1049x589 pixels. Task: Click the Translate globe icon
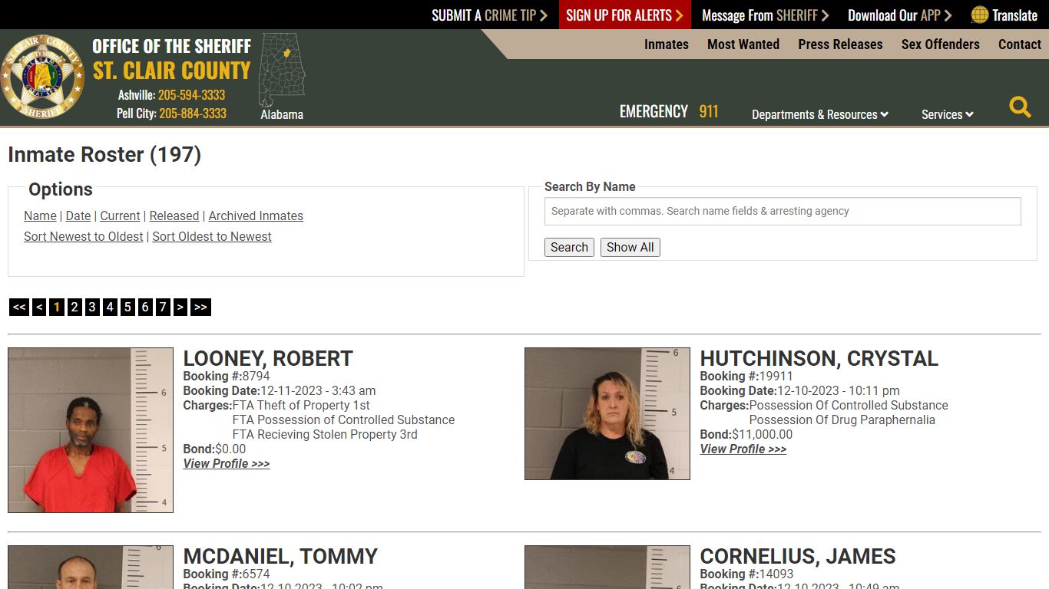(x=978, y=15)
